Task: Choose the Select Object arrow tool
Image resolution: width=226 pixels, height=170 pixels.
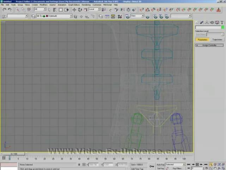Action: tap(49, 10)
